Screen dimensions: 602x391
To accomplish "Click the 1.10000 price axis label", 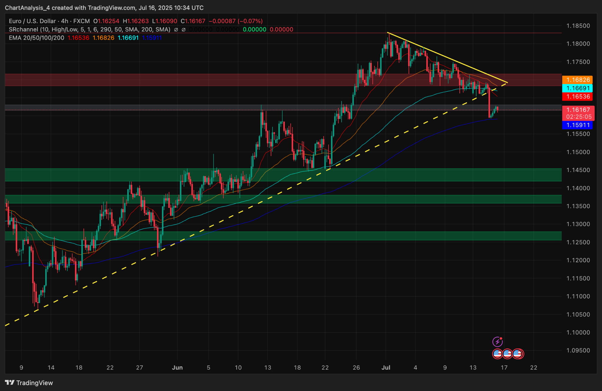I will point(578,332).
